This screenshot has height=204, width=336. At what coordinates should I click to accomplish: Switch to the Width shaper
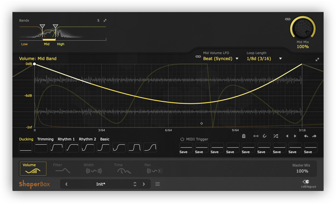click(93, 169)
